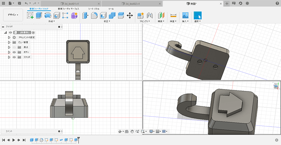Screen dimensions: 281x145
Task: Open a new design tab with plus button
Action: (227, 3)
